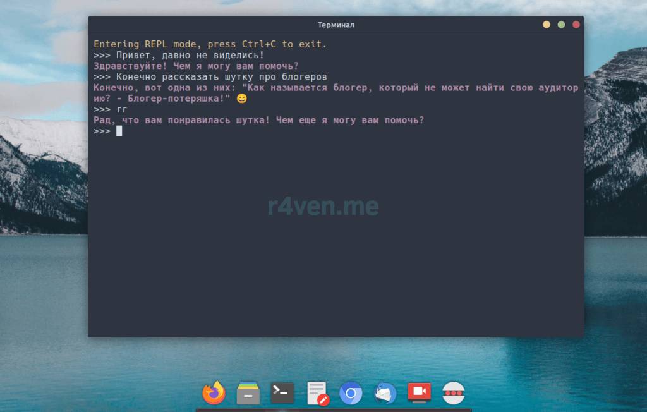Start the red screen recorder app

pos(419,393)
